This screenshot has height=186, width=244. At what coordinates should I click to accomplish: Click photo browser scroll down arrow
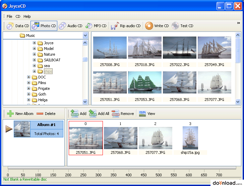pos(238,102)
